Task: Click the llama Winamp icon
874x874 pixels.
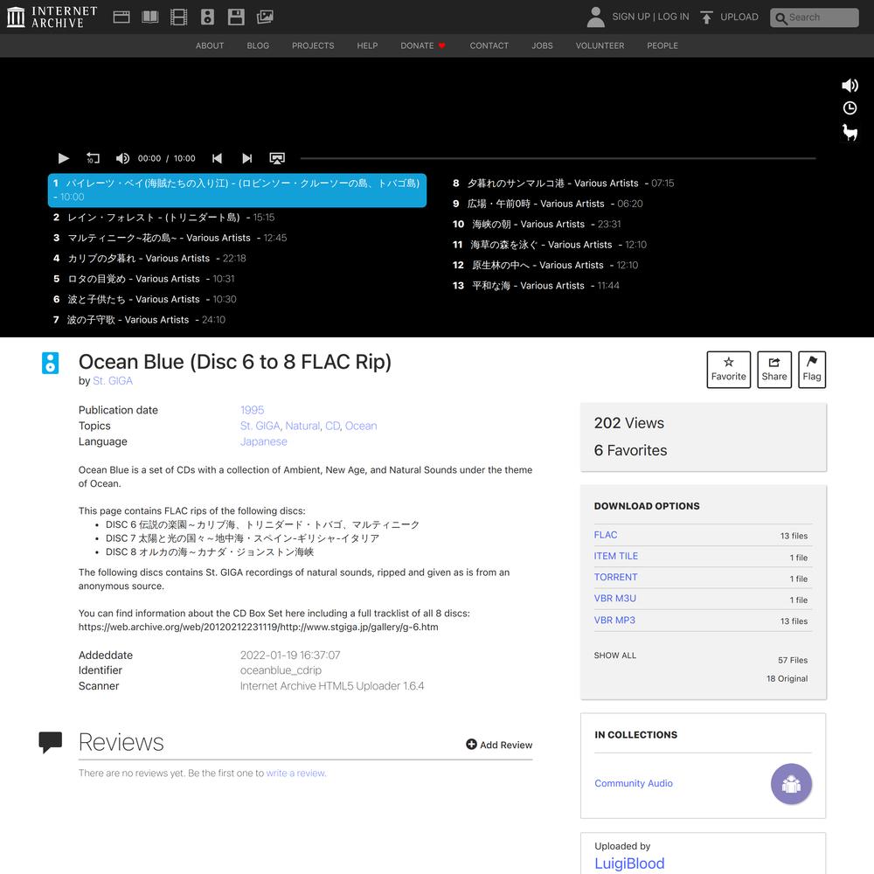Action: pos(850,133)
